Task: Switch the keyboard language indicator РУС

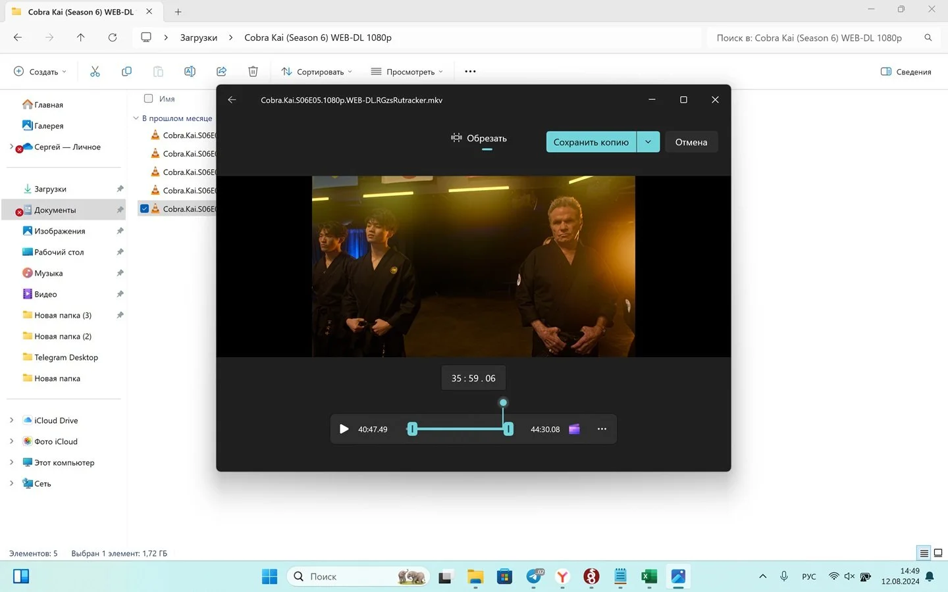Action: (x=809, y=577)
